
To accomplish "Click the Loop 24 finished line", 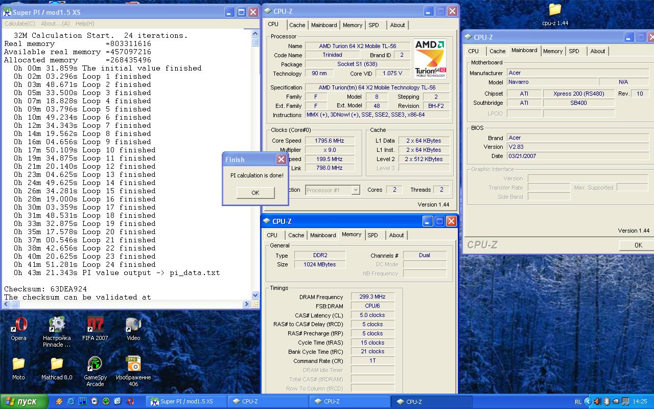I will [x=85, y=264].
